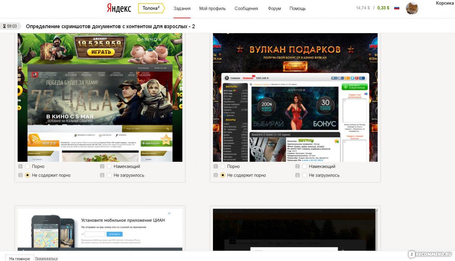The width and height of the screenshot is (455, 261).
Task: Open the fox user avatar
Action: (x=412, y=9)
